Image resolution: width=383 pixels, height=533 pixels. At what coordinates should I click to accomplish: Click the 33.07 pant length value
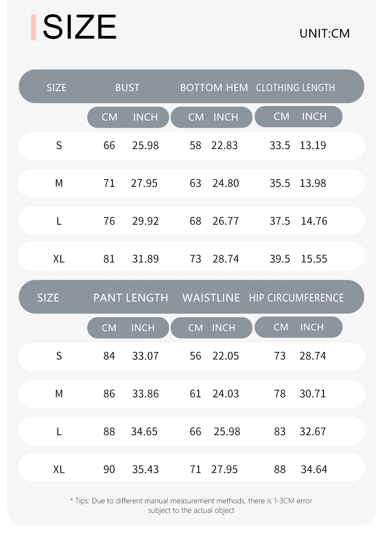tap(145, 356)
